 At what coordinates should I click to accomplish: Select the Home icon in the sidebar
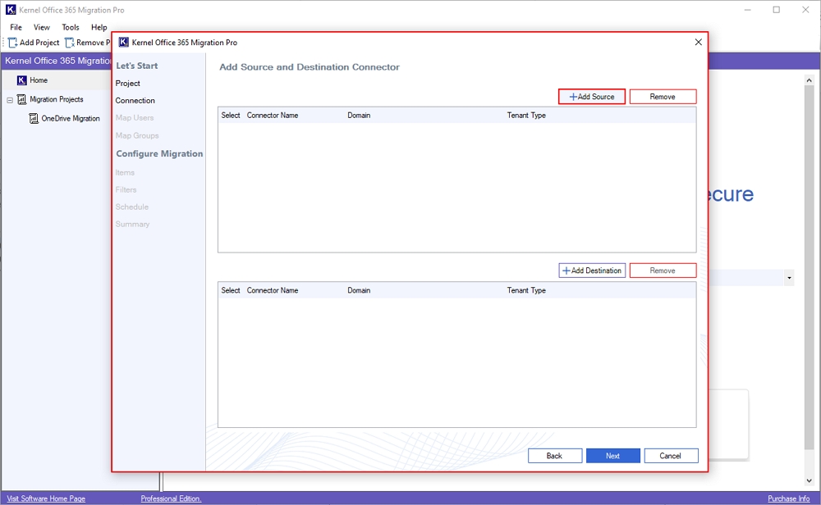click(22, 80)
